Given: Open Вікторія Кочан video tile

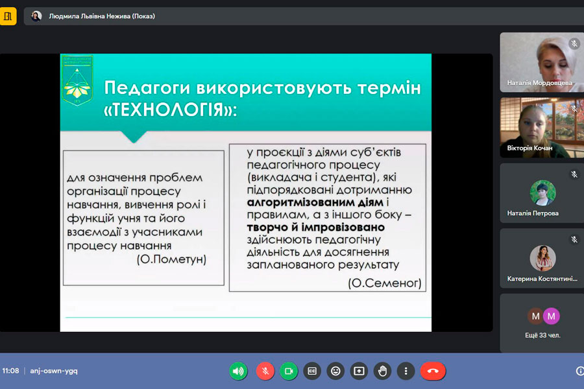Looking at the screenshot, I should click(x=542, y=128).
